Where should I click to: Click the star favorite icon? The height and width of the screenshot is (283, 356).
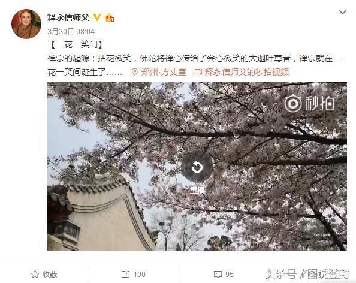coord(35,275)
